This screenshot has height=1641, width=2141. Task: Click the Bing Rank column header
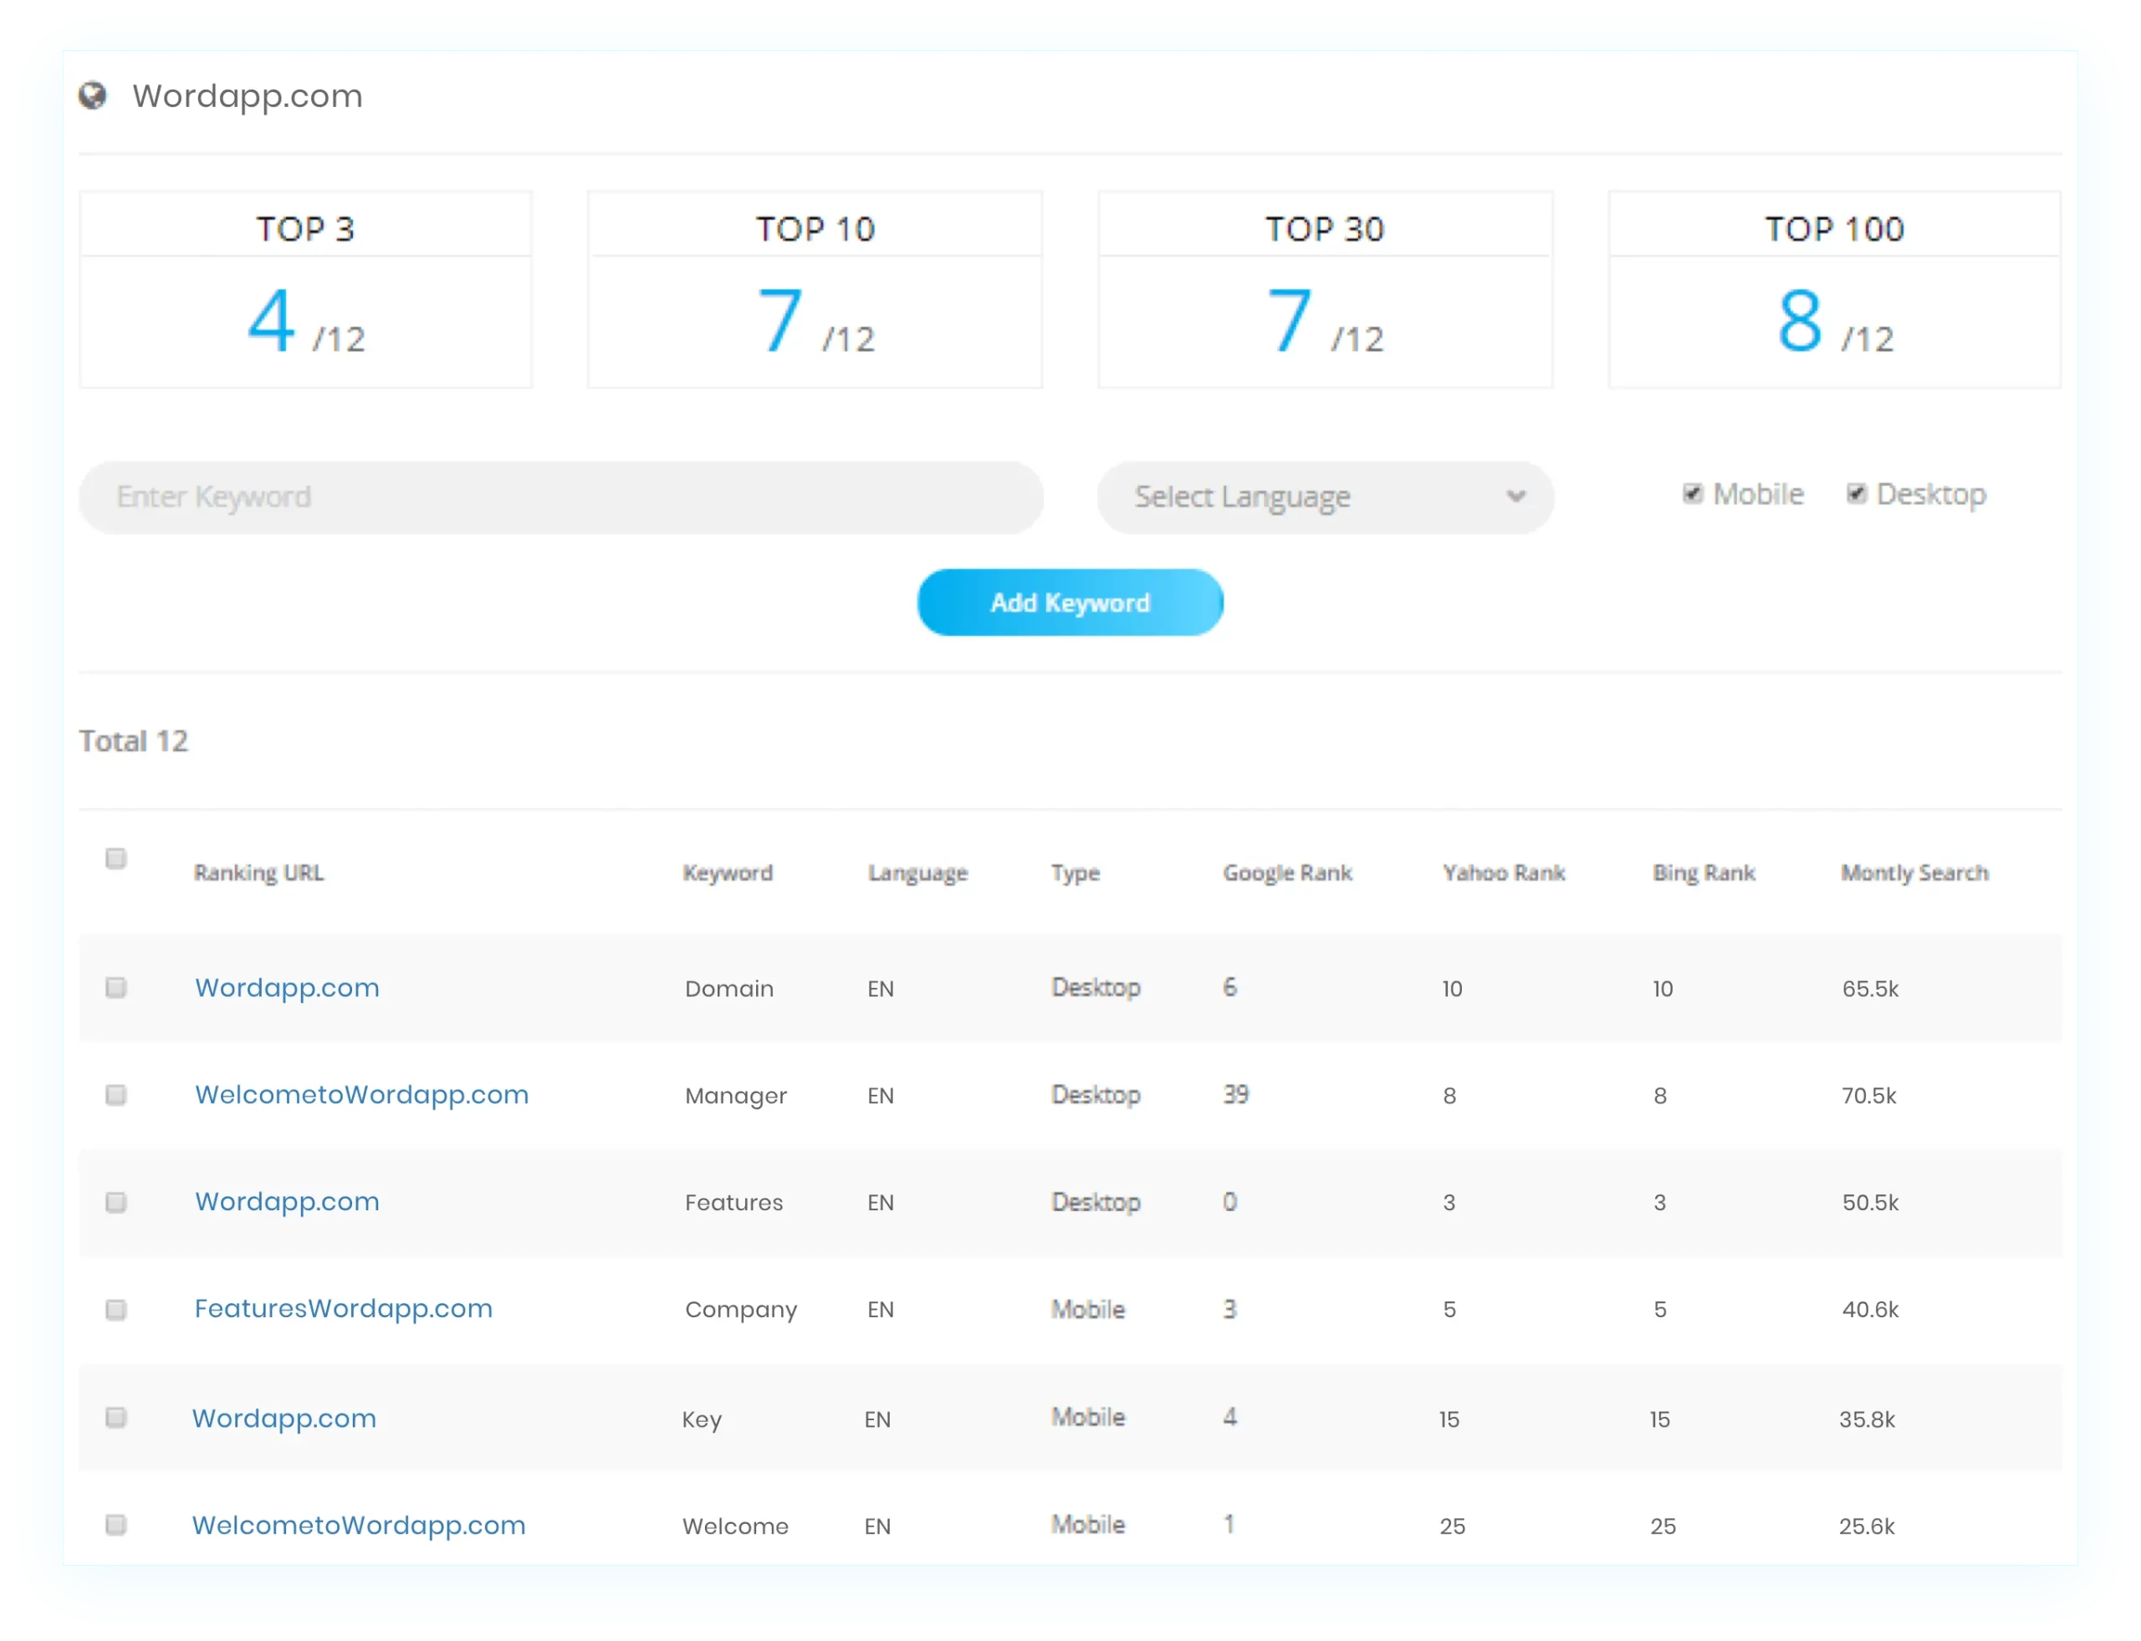(x=1704, y=873)
